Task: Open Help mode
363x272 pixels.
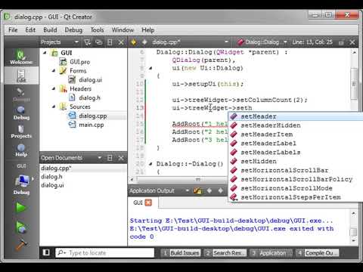Action: pos(21,150)
